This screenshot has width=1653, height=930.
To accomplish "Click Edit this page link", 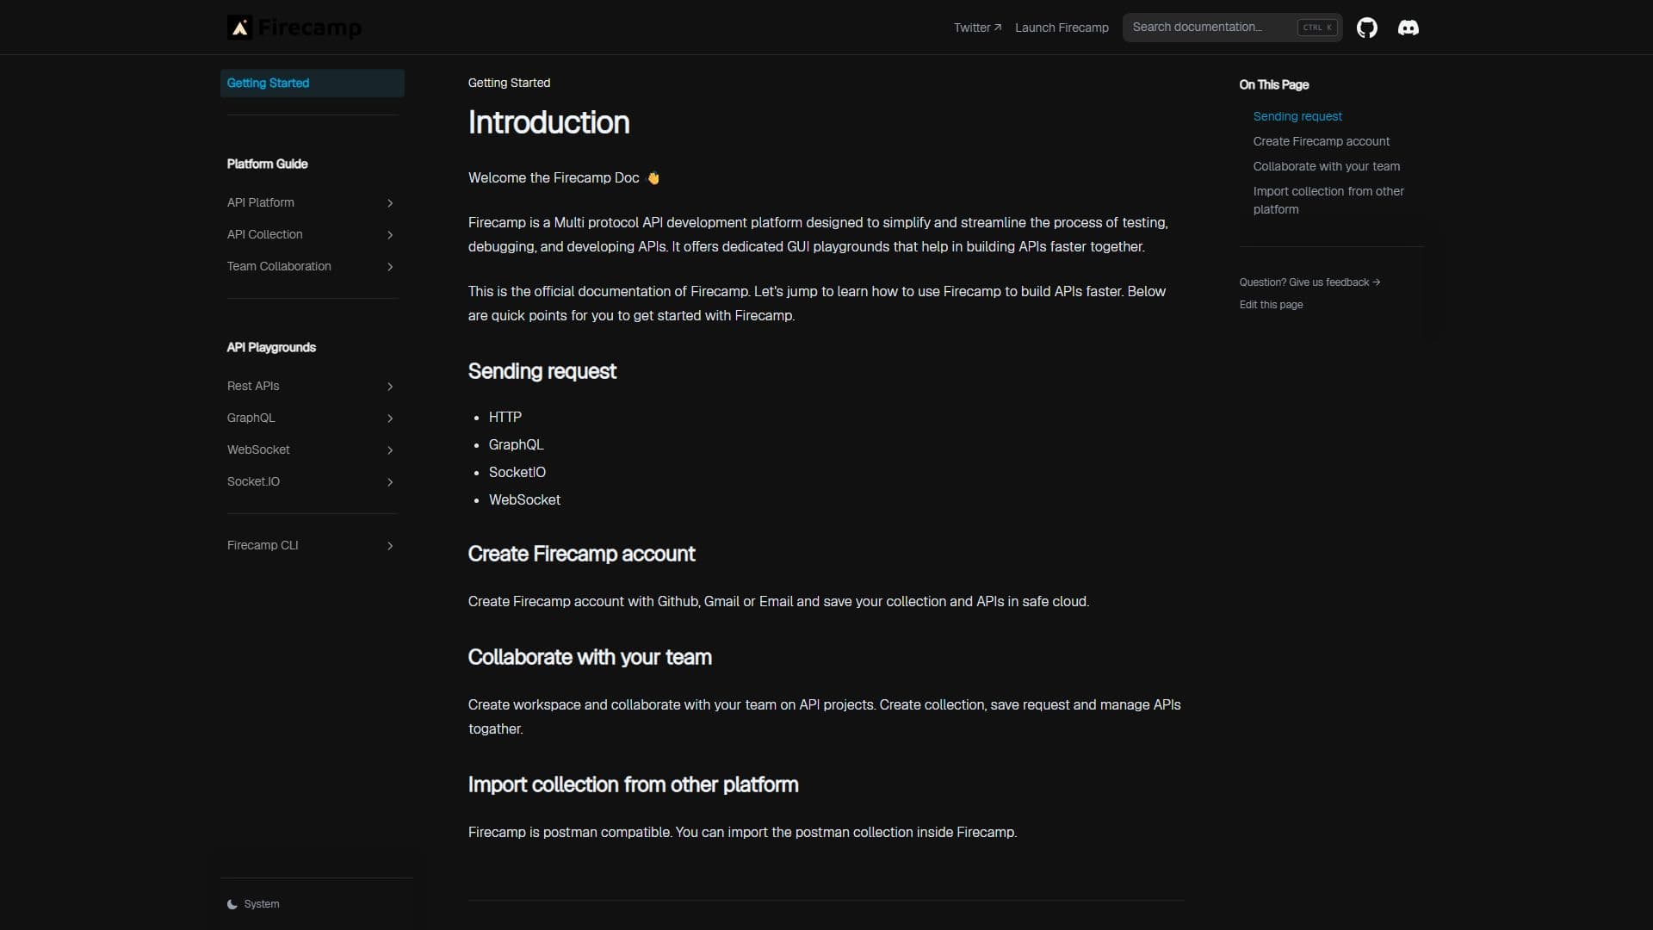I will (x=1271, y=305).
